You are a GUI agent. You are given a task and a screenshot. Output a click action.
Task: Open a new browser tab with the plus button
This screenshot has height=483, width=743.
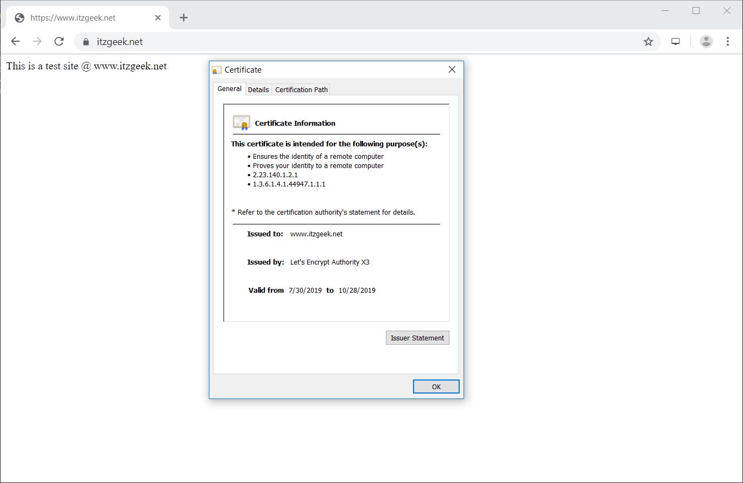click(x=183, y=17)
